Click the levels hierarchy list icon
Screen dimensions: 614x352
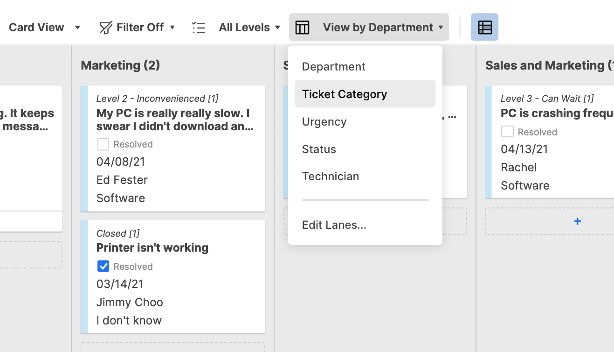pyautogui.click(x=199, y=28)
